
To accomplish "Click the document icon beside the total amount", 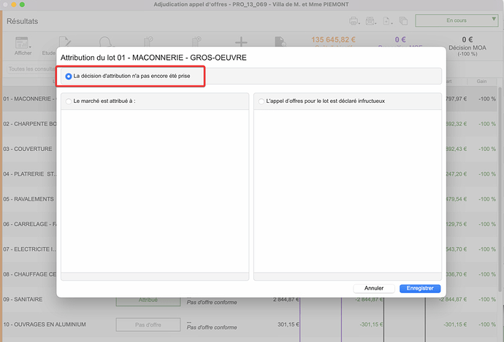I will pyautogui.click(x=279, y=44).
